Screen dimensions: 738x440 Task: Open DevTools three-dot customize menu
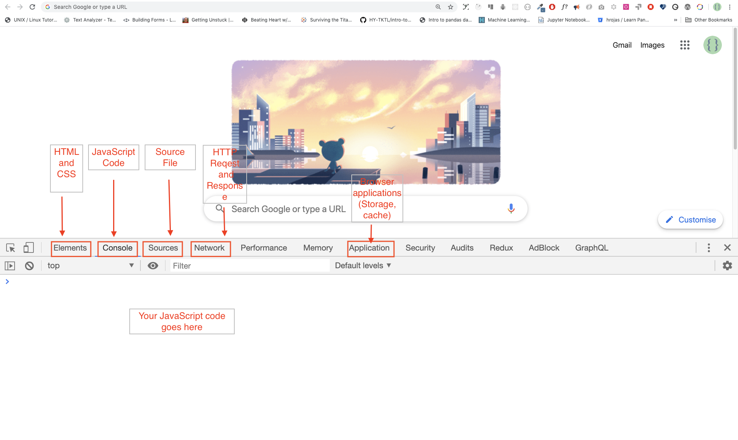[709, 247]
